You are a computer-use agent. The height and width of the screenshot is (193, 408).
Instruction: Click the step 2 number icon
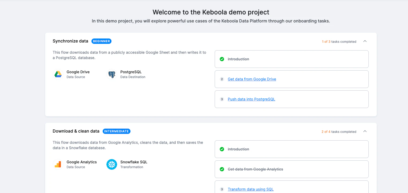click(x=222, y=79)
